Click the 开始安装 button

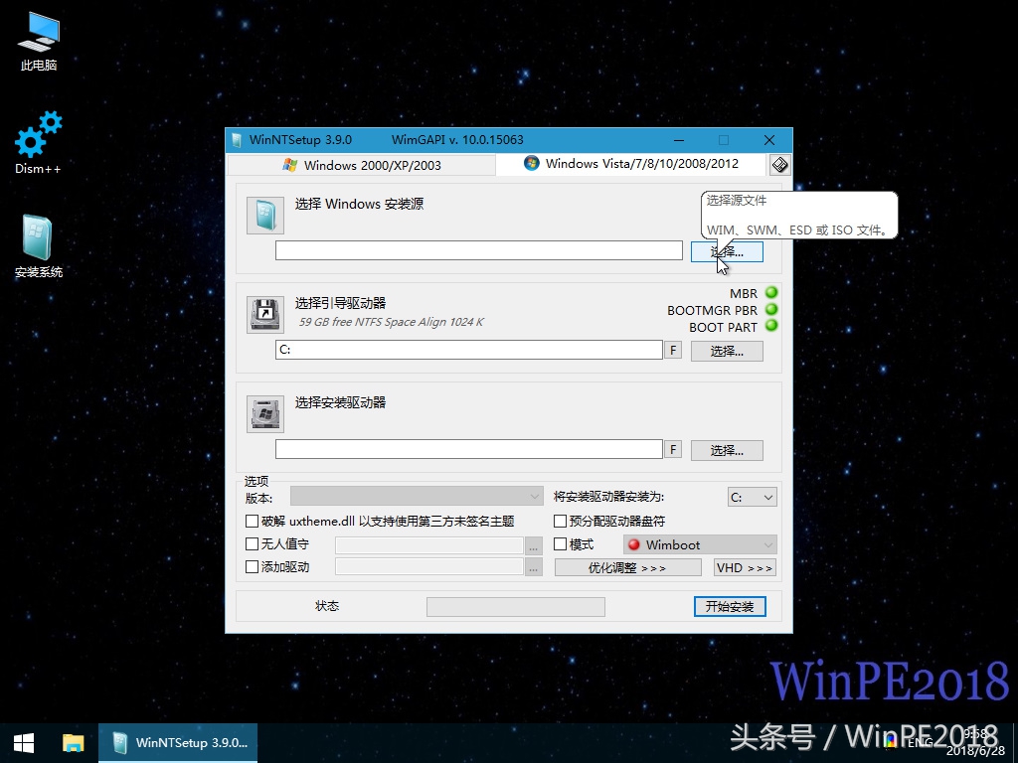point(730,606)
